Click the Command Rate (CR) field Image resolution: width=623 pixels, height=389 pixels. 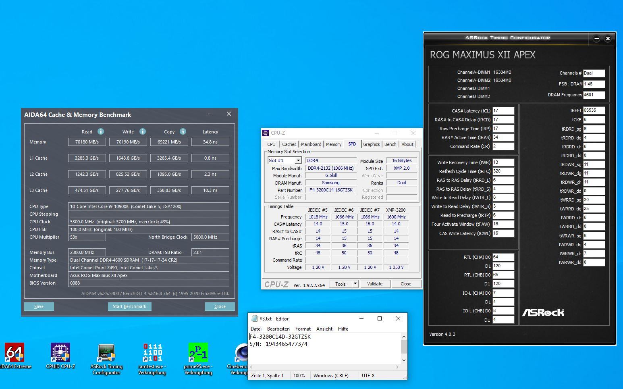point(503,146)
